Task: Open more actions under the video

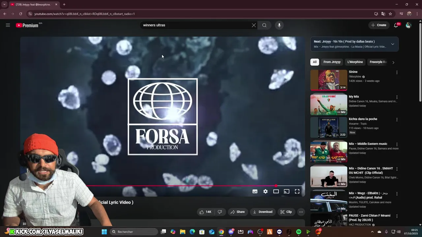Action: 301,212
